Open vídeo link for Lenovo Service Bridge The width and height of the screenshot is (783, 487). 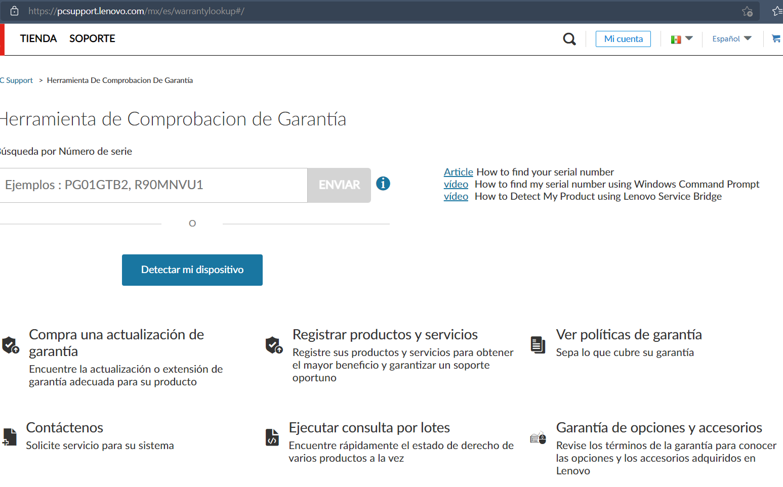[456, 196]
